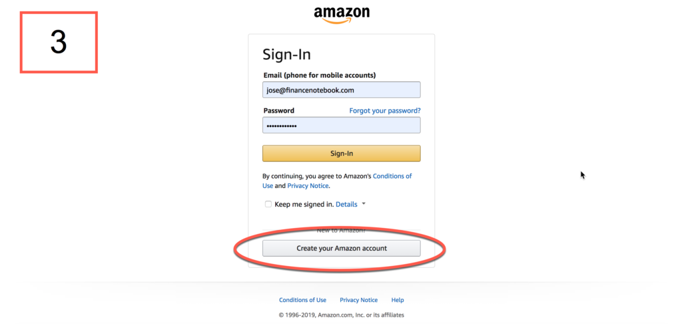Click the yellow Sign-In button

[342, 153]
